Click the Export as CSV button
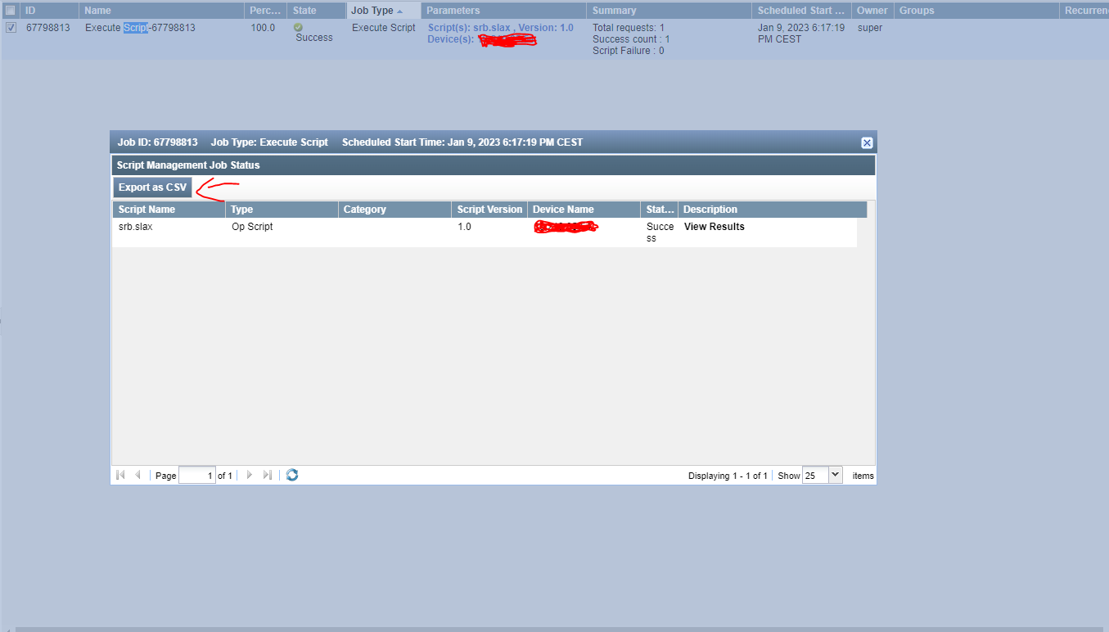This screenshot has height=632, width=1109. pos(151,187)
